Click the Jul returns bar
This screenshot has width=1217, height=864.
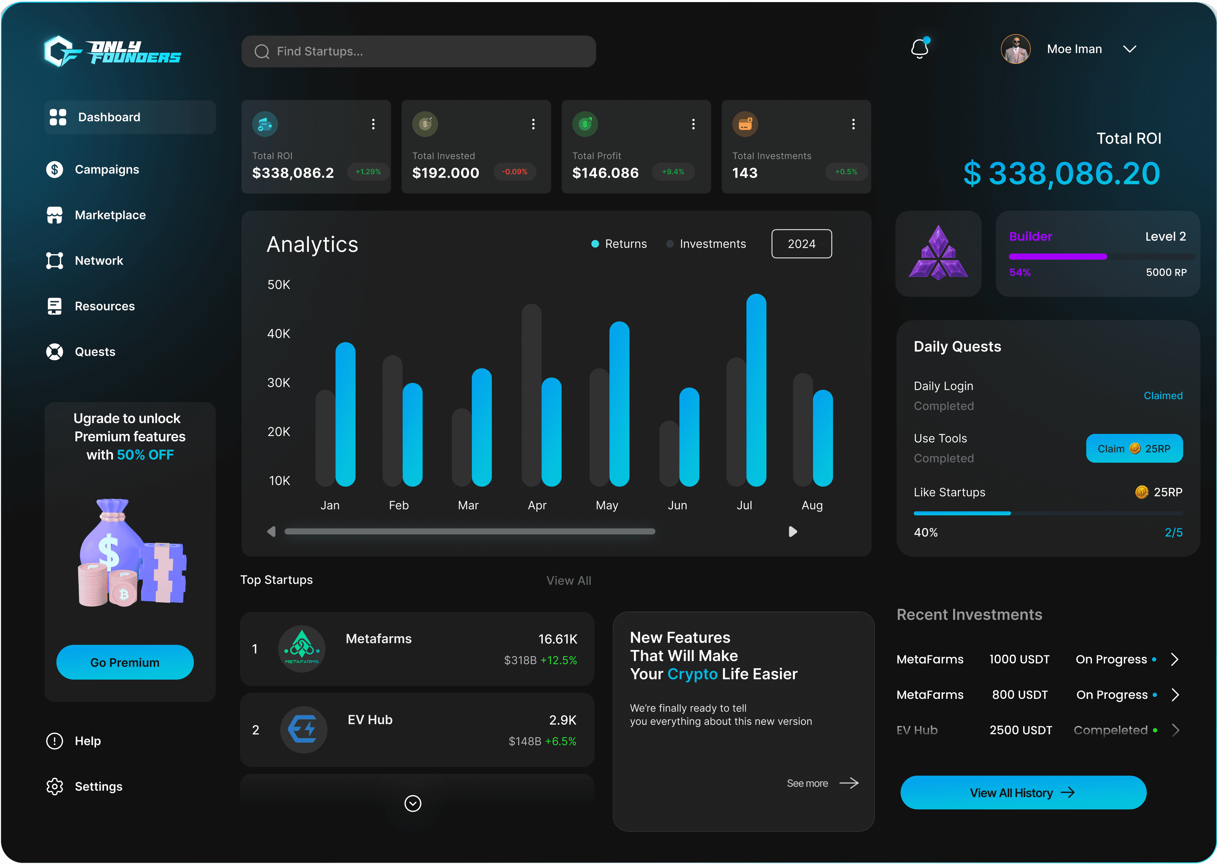756,390
